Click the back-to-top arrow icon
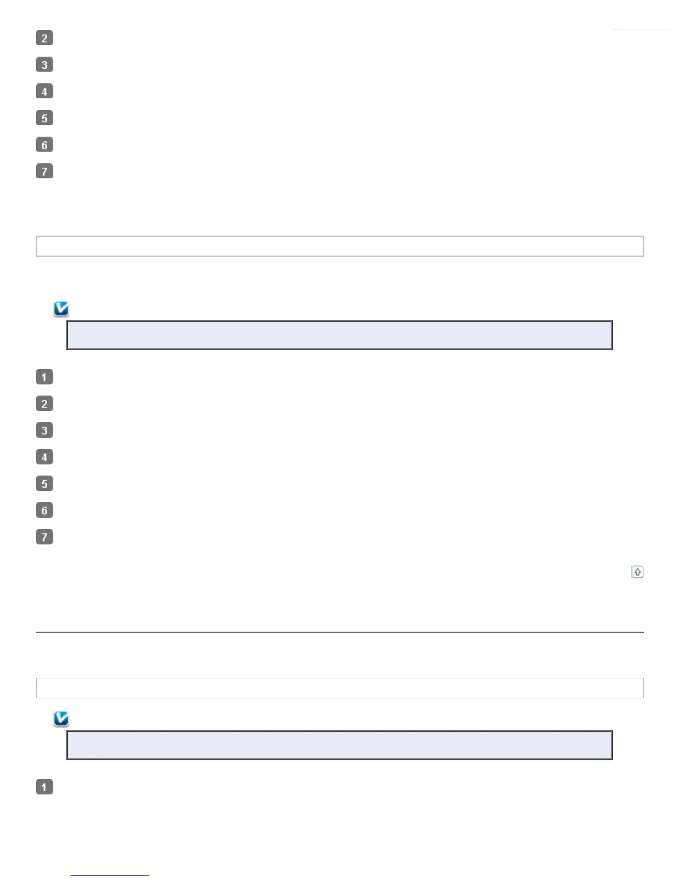The image size is (680, 880). click(637, 572)
